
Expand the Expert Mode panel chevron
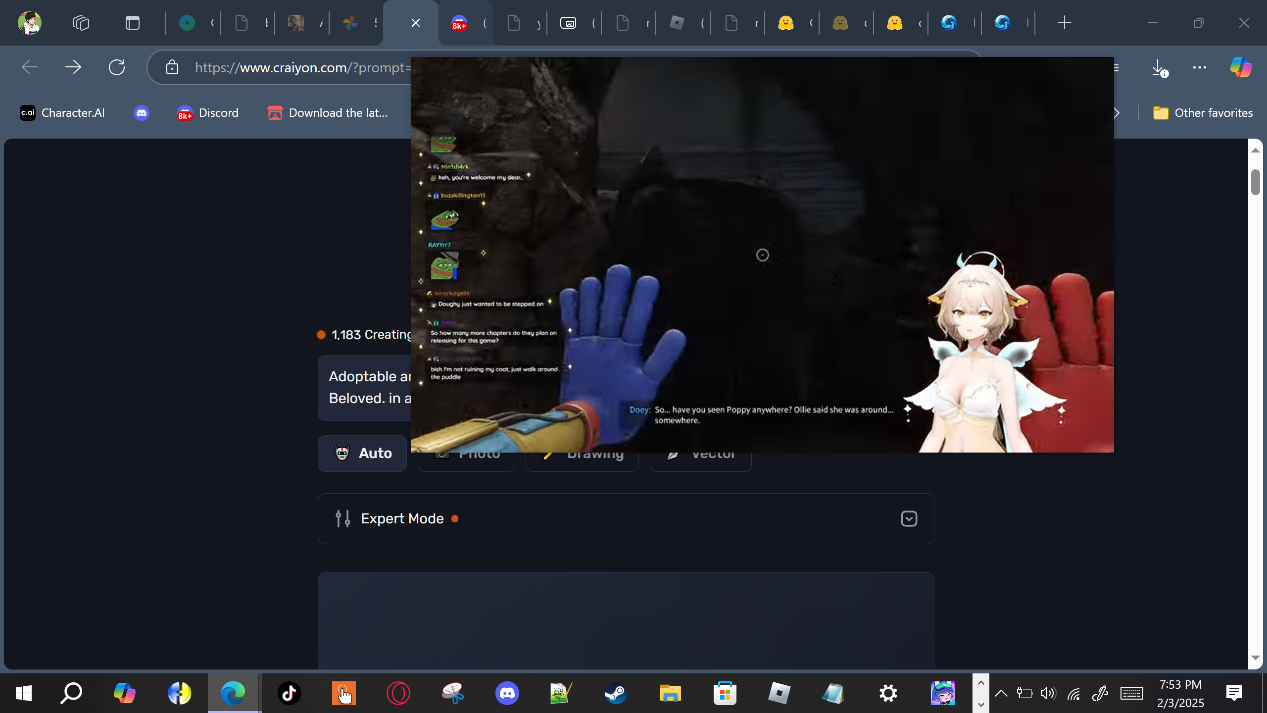909,518
